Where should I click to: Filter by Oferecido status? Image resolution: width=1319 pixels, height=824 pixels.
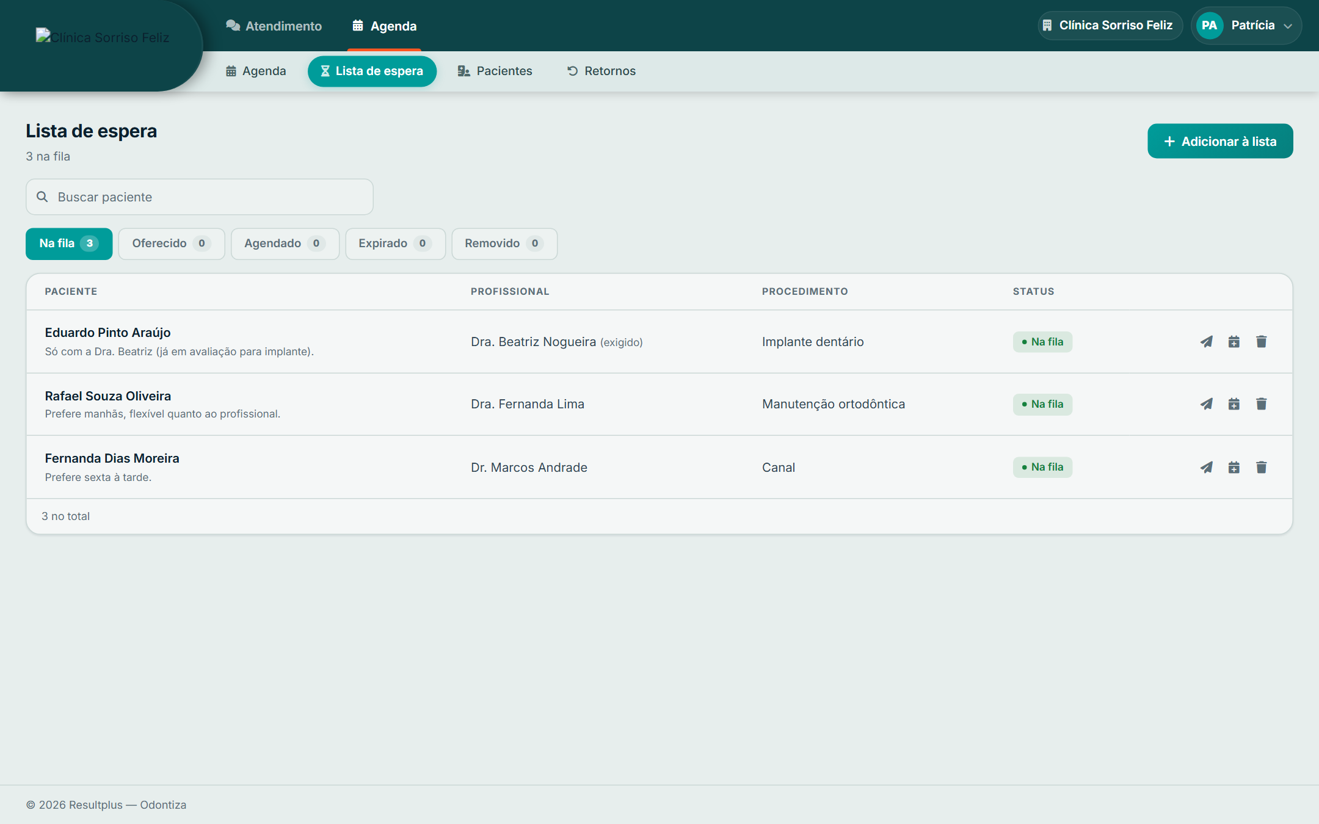pos(172,244)
